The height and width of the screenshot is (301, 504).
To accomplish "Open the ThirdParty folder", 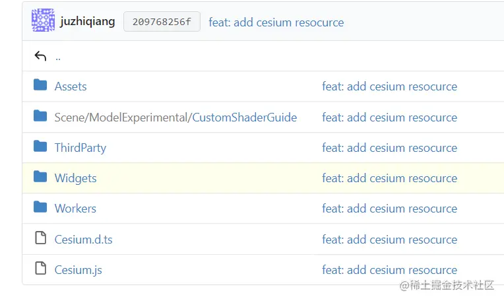I will point(80,148).
